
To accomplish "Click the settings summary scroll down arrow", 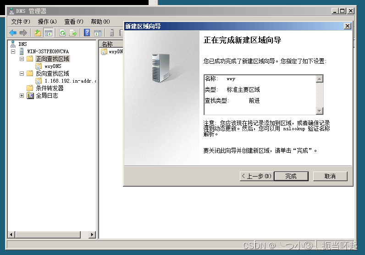I will click(x=319, y=111).
